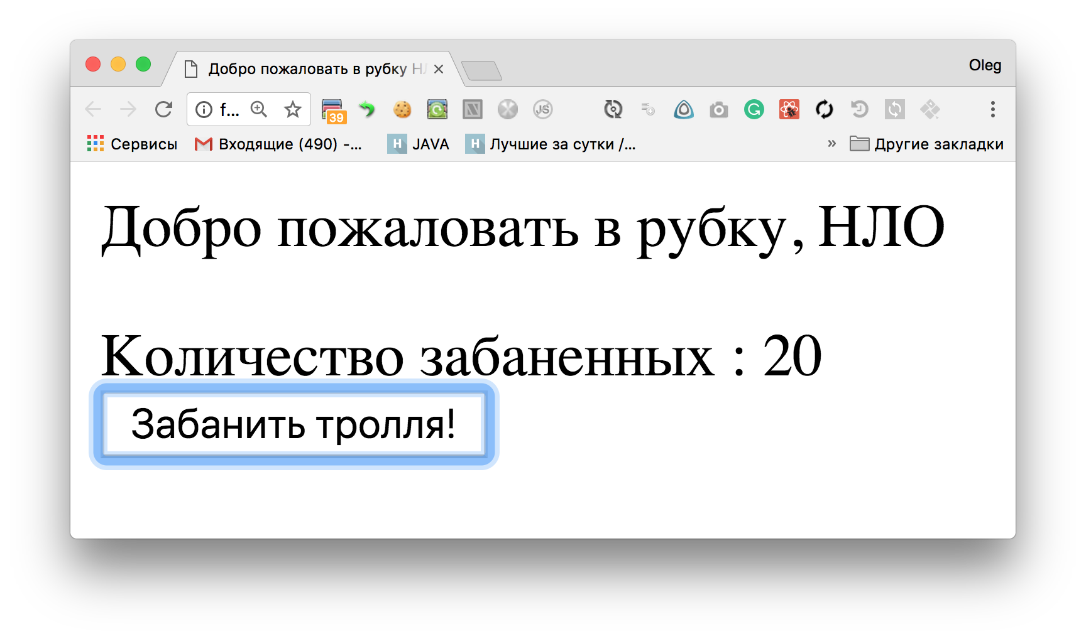Viewport: 1086px width, 639px height.
Task: Click the red close window button
Action: pyautogui.click(x=93, y=64)
